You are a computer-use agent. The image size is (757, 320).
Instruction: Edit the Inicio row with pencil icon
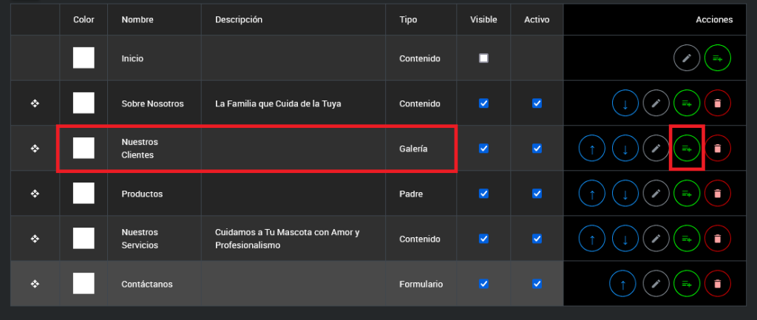point(687,58)
